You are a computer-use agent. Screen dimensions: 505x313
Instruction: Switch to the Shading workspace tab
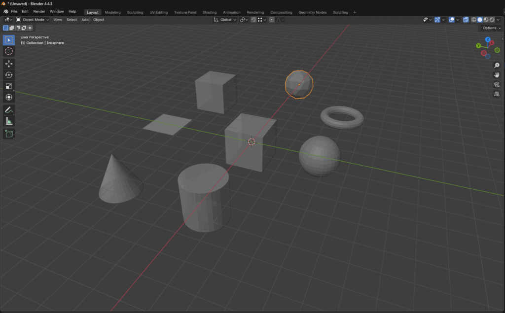tap(209, 12)
